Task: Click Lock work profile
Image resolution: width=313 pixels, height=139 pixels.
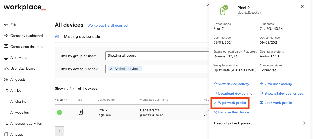Action: [x=276, y=103]
